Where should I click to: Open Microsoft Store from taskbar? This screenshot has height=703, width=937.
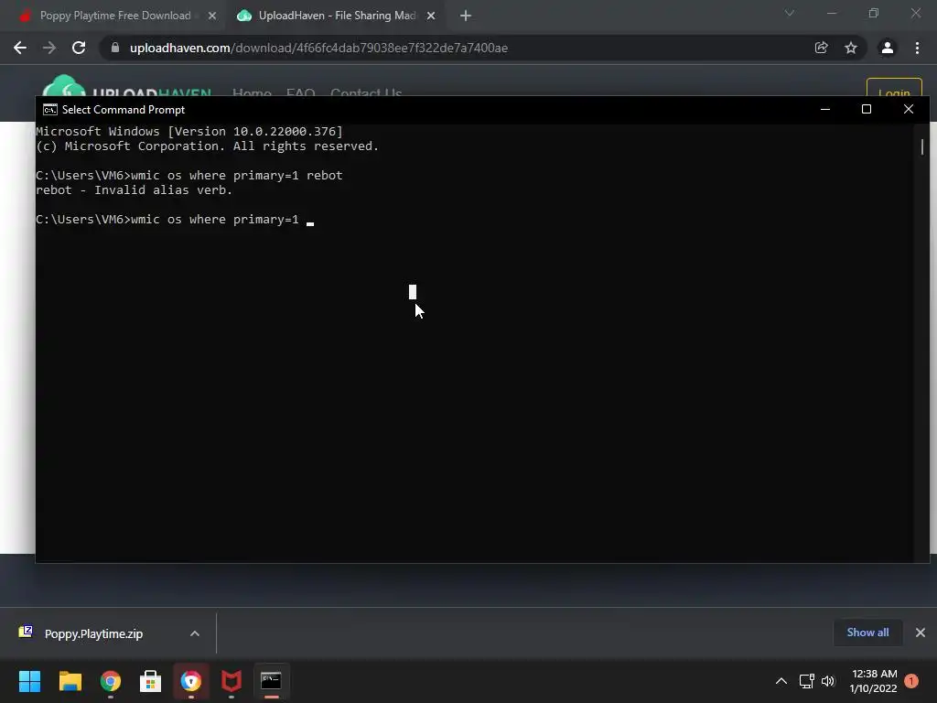151,681
